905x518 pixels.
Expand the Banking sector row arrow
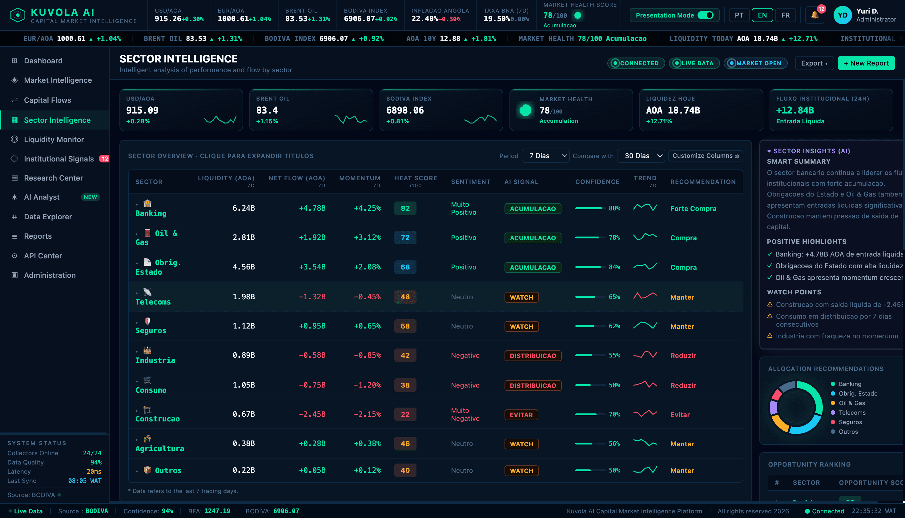pos(137,205)
